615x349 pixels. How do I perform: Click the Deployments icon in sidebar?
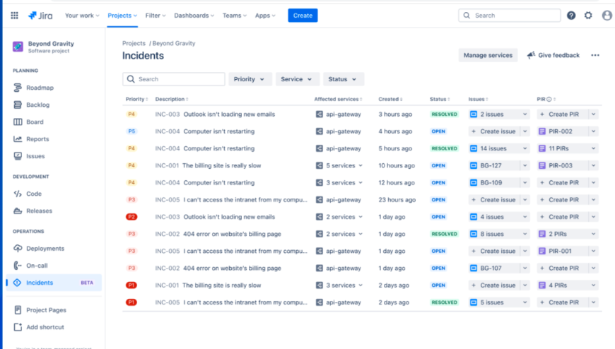coord(18,249)
